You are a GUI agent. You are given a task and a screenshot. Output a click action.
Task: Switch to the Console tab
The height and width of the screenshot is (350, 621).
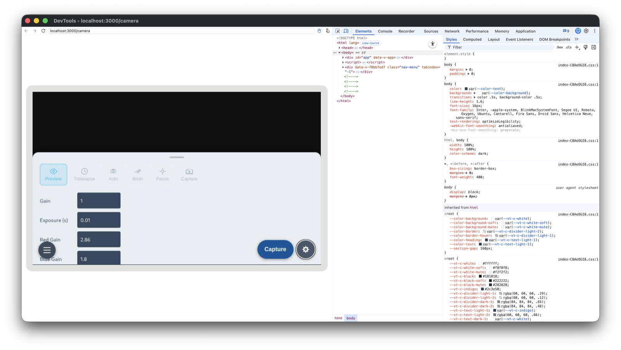[385, 31]
